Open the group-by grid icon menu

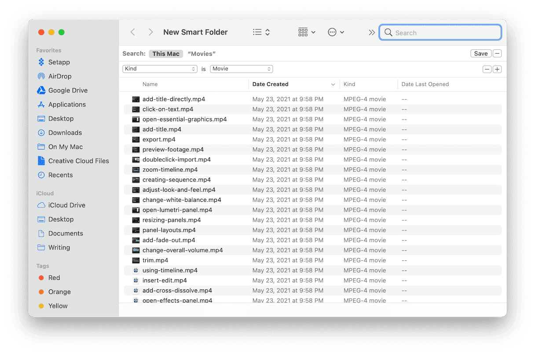coord(307,32)
